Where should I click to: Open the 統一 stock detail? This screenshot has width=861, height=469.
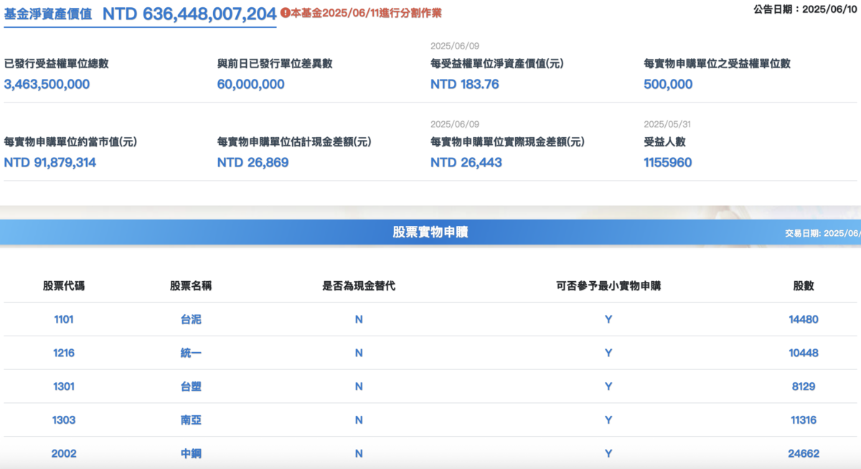(x=191, y=353)
